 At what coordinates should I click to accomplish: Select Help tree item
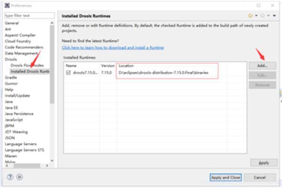click(x=9, y=89)
